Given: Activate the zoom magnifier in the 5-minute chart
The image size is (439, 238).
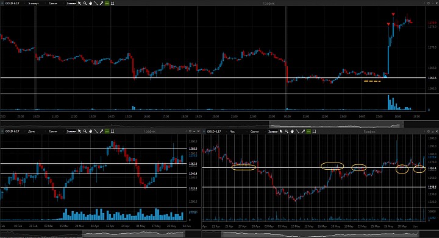Looking at the screenshot, I should pos(85,4).
